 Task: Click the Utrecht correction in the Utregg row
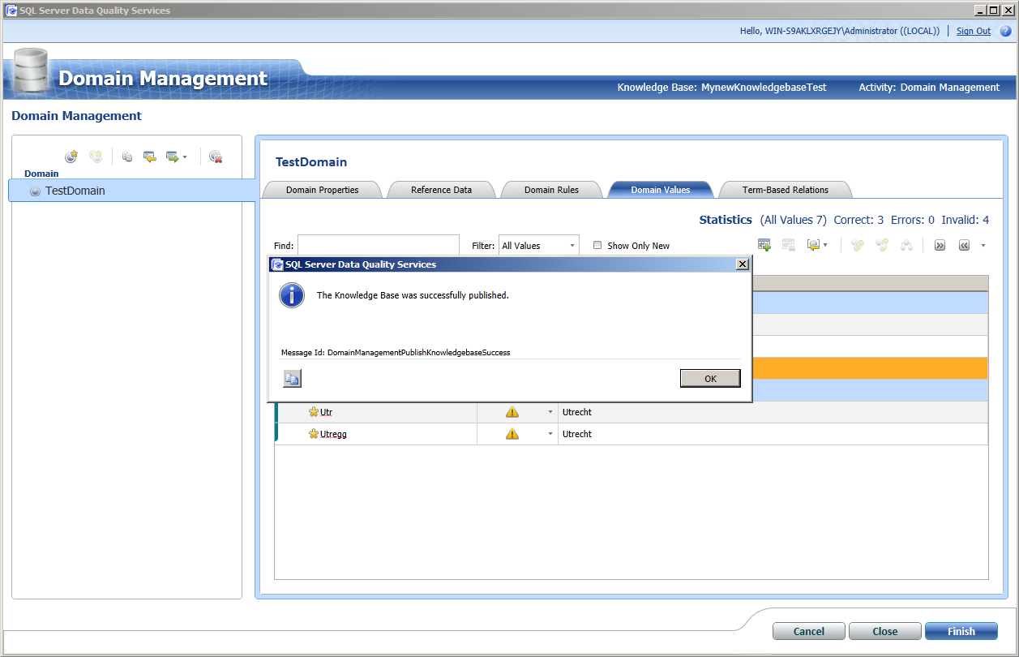[x=577, y=434]
